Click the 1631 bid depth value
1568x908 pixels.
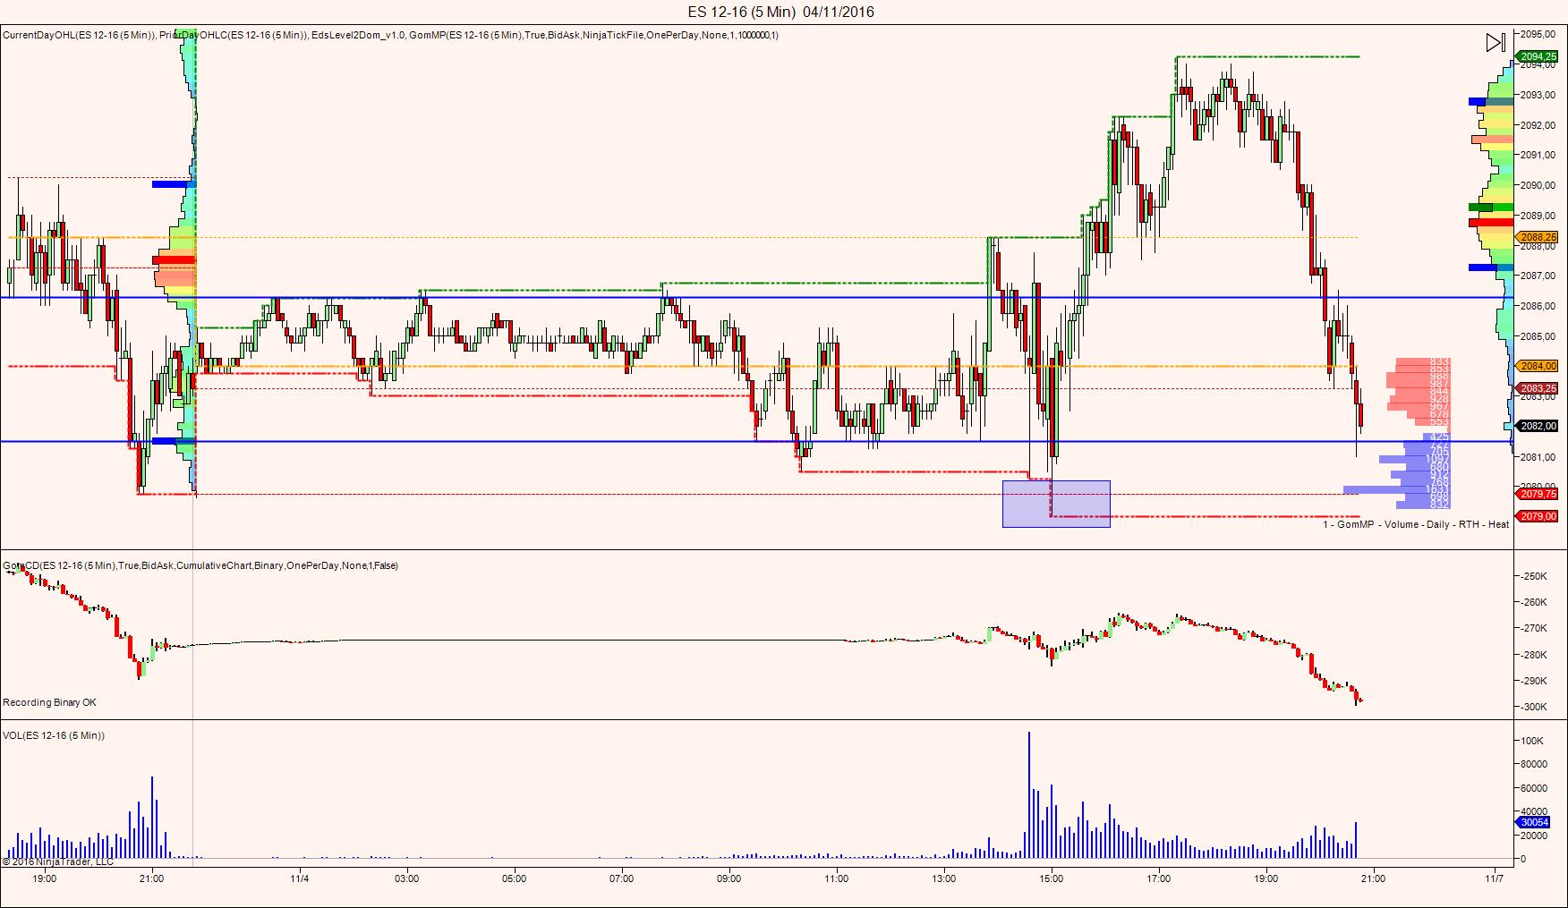1437,490
